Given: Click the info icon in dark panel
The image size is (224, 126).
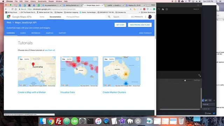Looking at the screenshot, I should [x=167, y=9].
